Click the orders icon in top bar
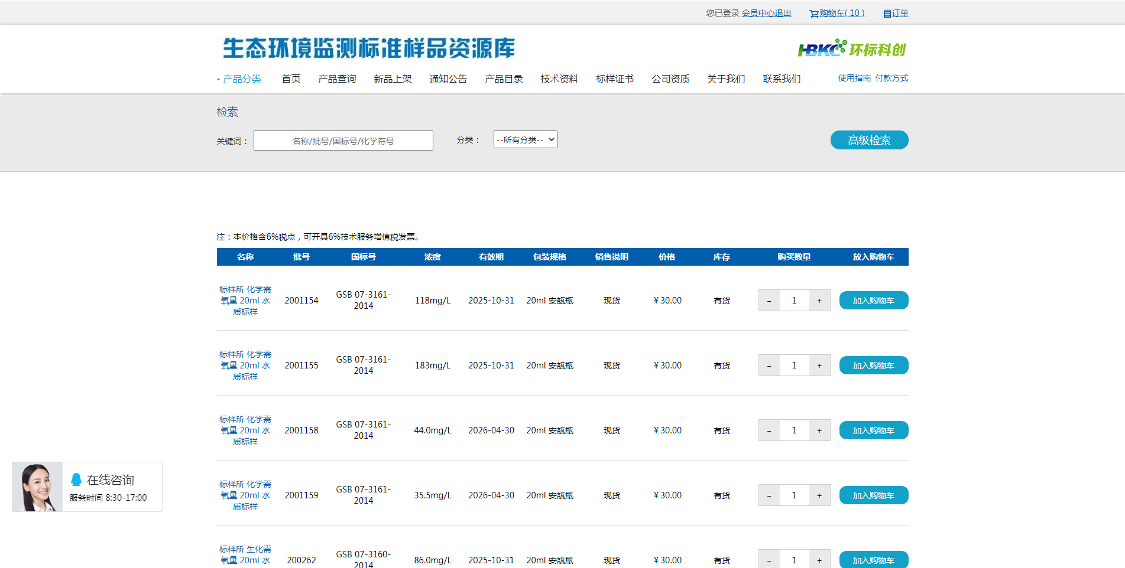Viewport: 1125px width, 568px height. click(887, 14)
